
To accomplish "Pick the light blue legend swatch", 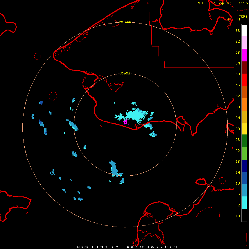I will pyautogui.click(x=244, y=190).
